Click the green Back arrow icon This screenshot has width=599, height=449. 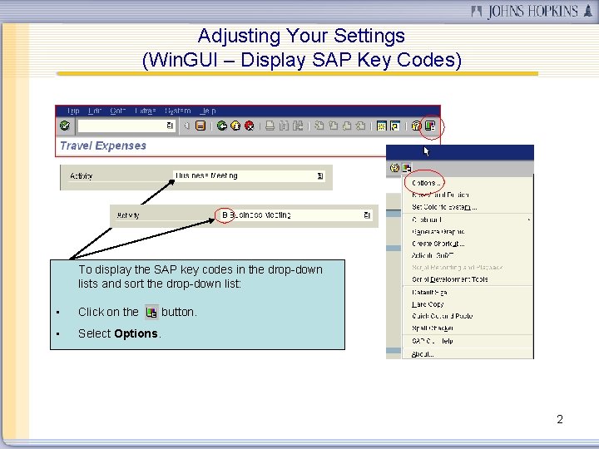[222, 126]
